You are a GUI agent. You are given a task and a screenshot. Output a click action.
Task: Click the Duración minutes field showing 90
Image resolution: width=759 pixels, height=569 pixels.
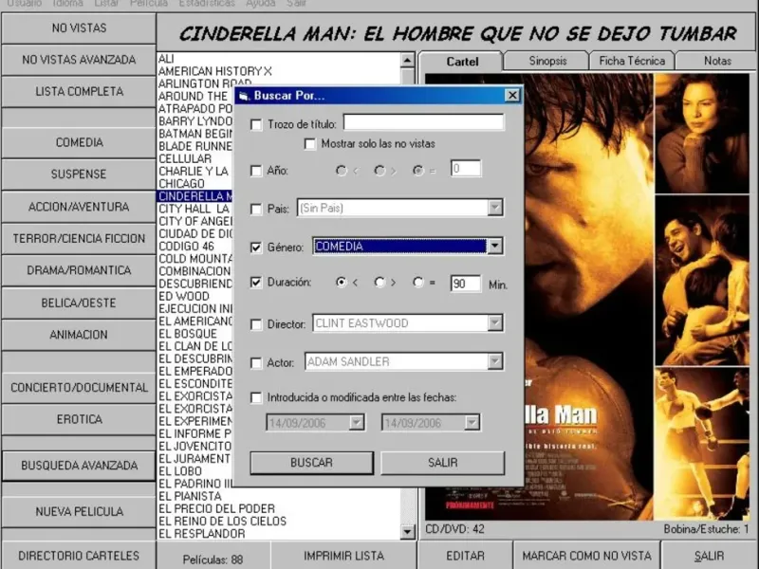465,284
